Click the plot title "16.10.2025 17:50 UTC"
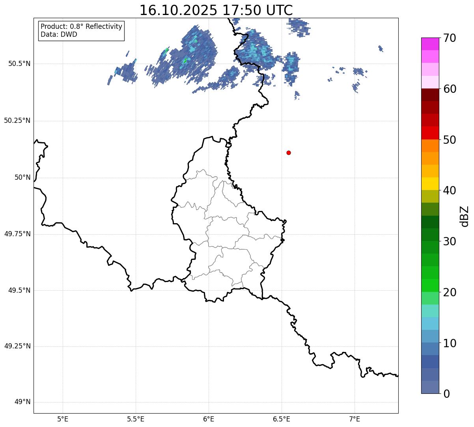Viewport: 474px width, 427px height. [216, 10]
